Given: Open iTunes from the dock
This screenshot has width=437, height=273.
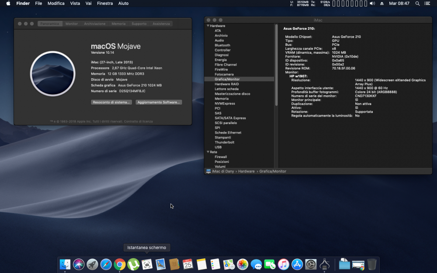Looking at the screenshot, I should point(284,264).
